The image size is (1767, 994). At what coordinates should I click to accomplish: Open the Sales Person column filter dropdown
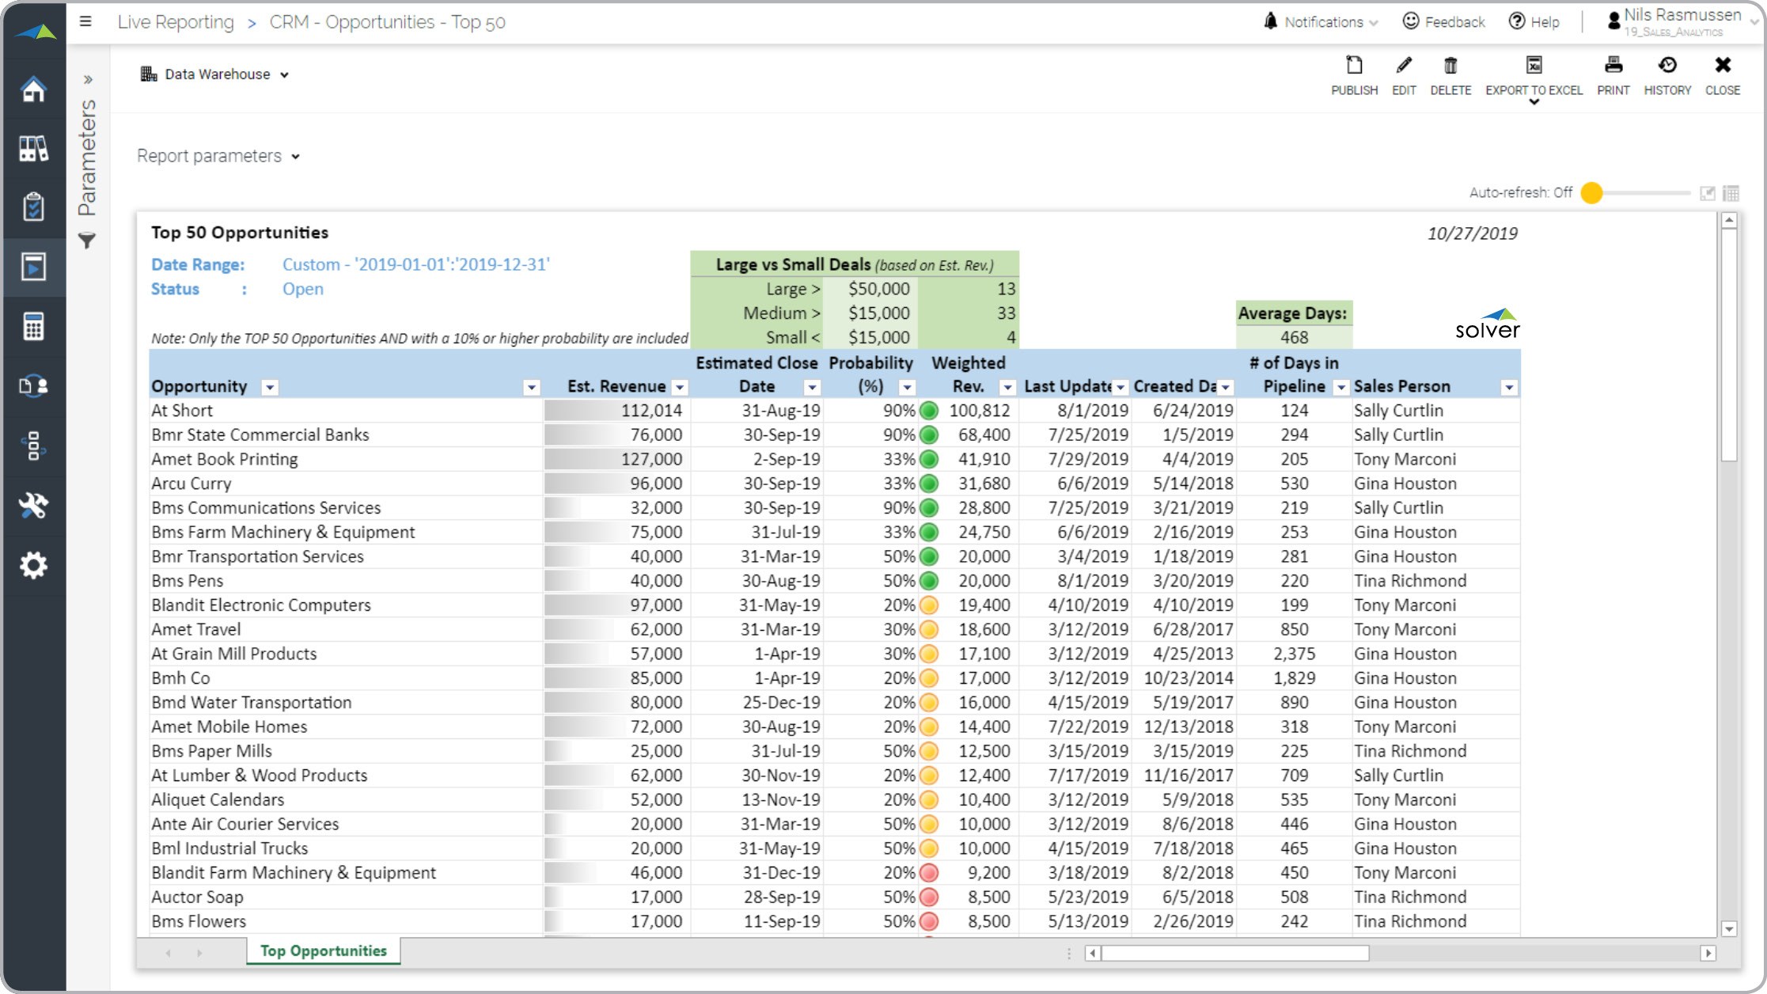coord(1508,387)
